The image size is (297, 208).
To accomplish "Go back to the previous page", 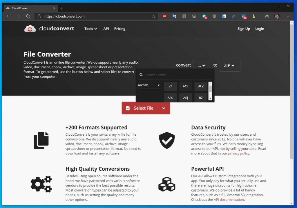I will [x=8, y=16].
